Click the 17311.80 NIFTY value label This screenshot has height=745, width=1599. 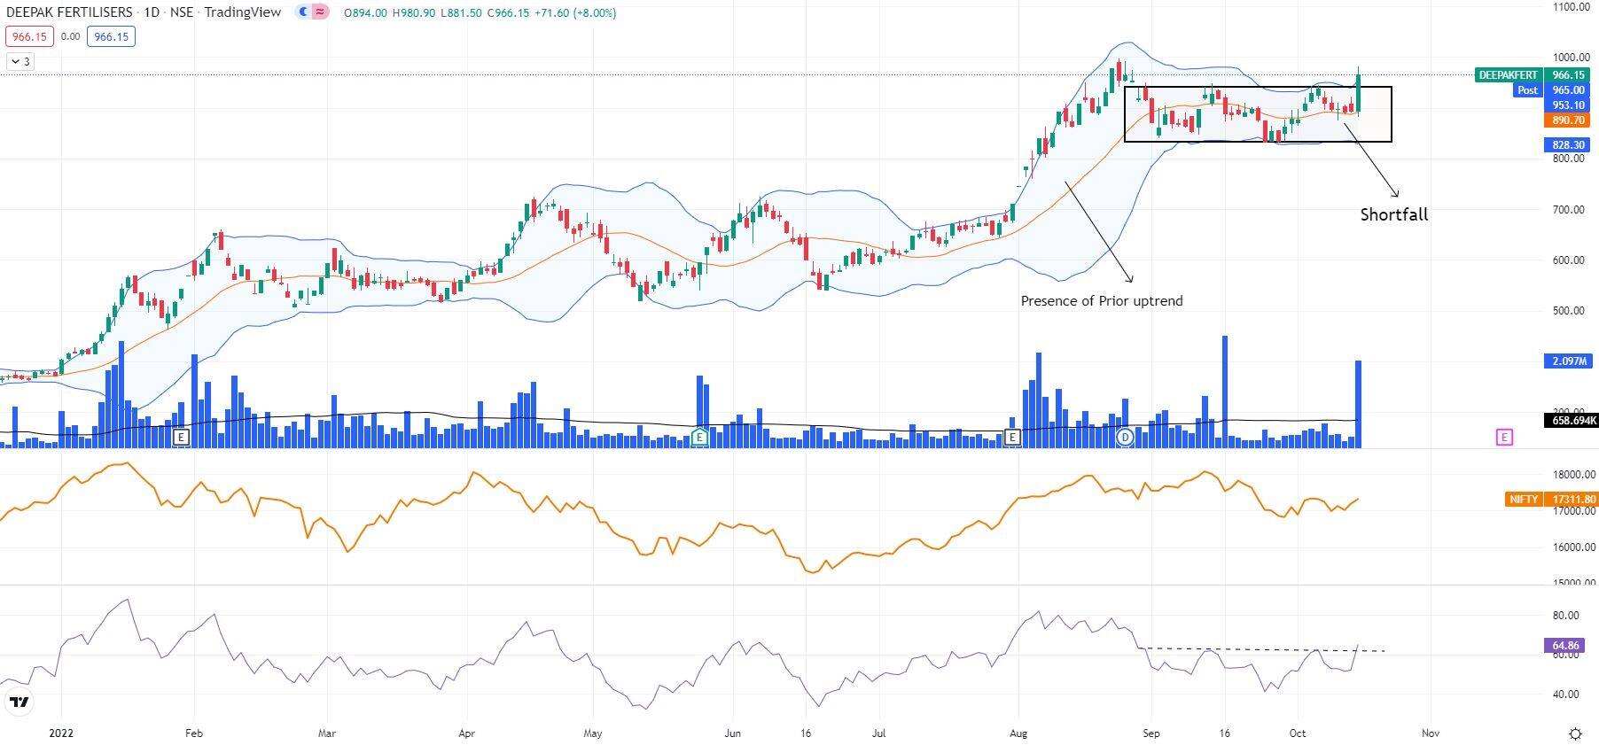click(1572, 500)
